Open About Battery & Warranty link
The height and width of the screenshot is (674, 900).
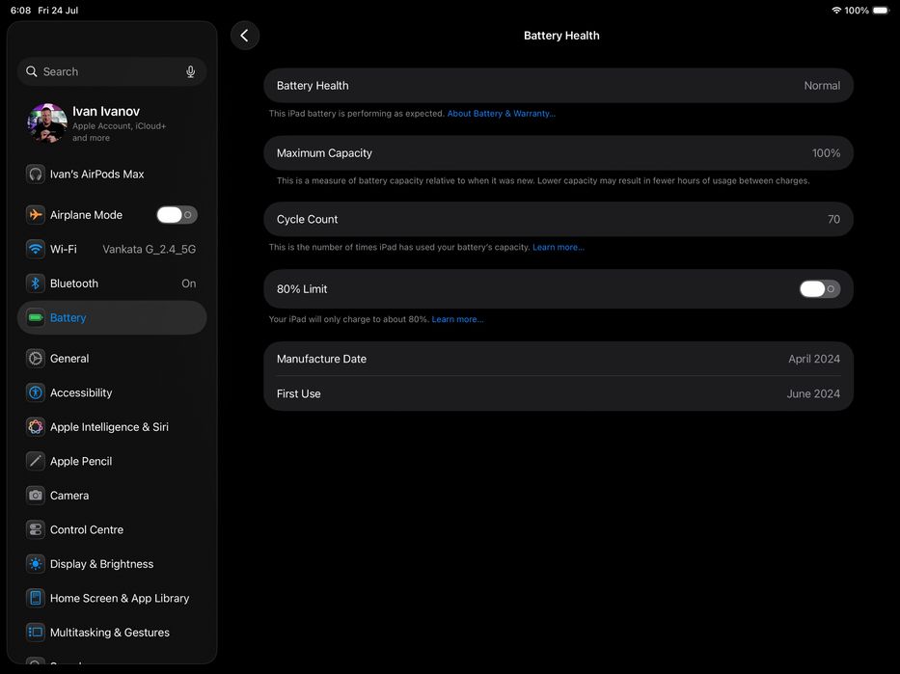pyautogui.click(x=501, y=114)
